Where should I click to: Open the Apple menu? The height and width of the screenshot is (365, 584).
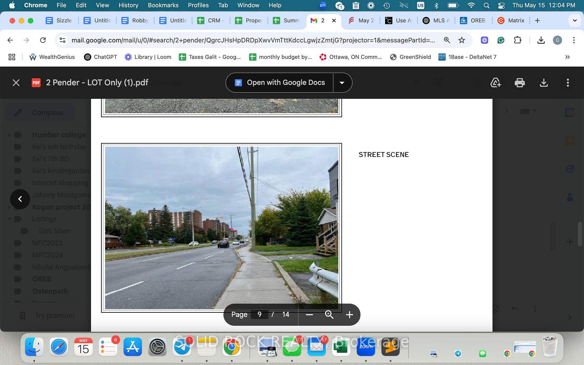tap(12, 5)
